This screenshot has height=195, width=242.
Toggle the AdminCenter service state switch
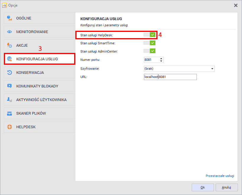point(149,51)
